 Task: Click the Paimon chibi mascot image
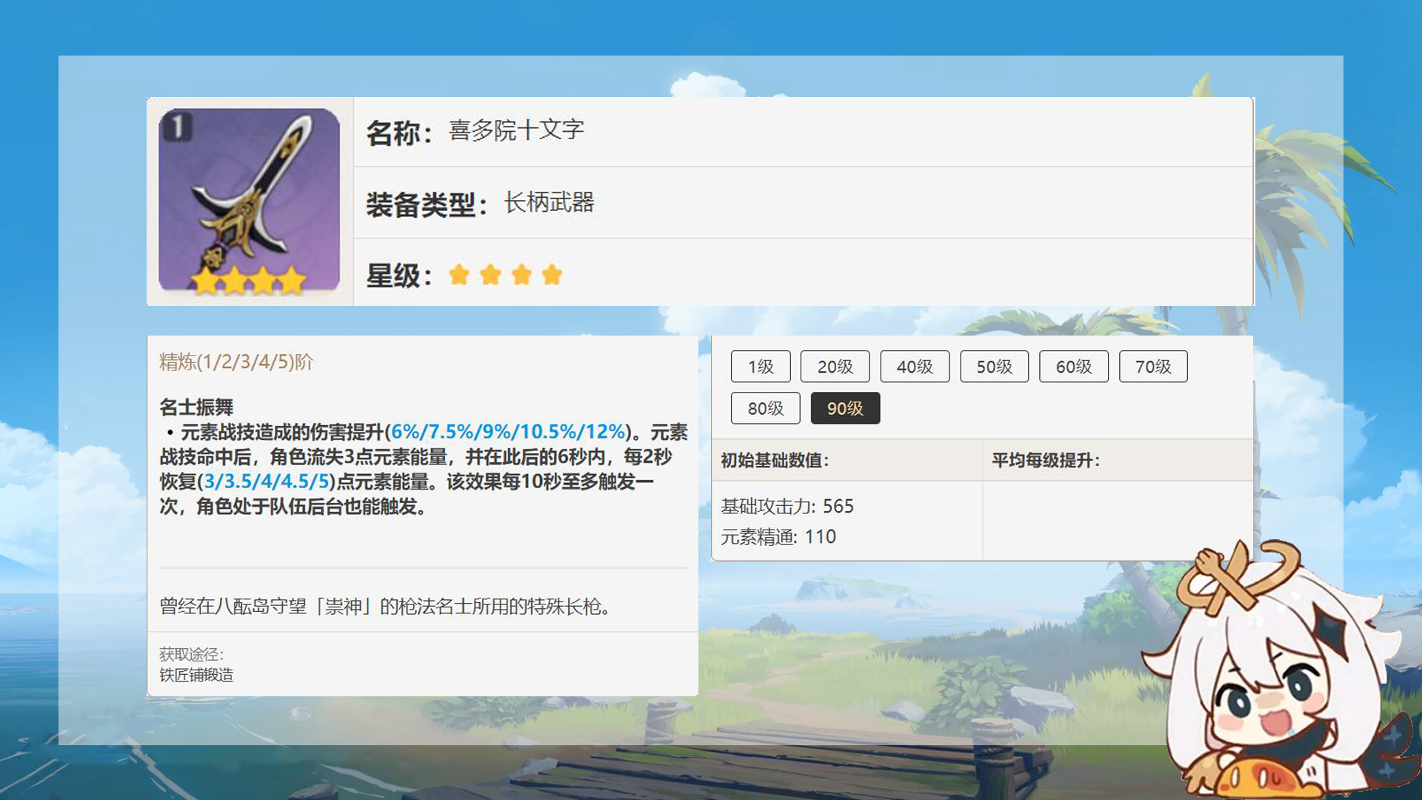pos(1281,670)
